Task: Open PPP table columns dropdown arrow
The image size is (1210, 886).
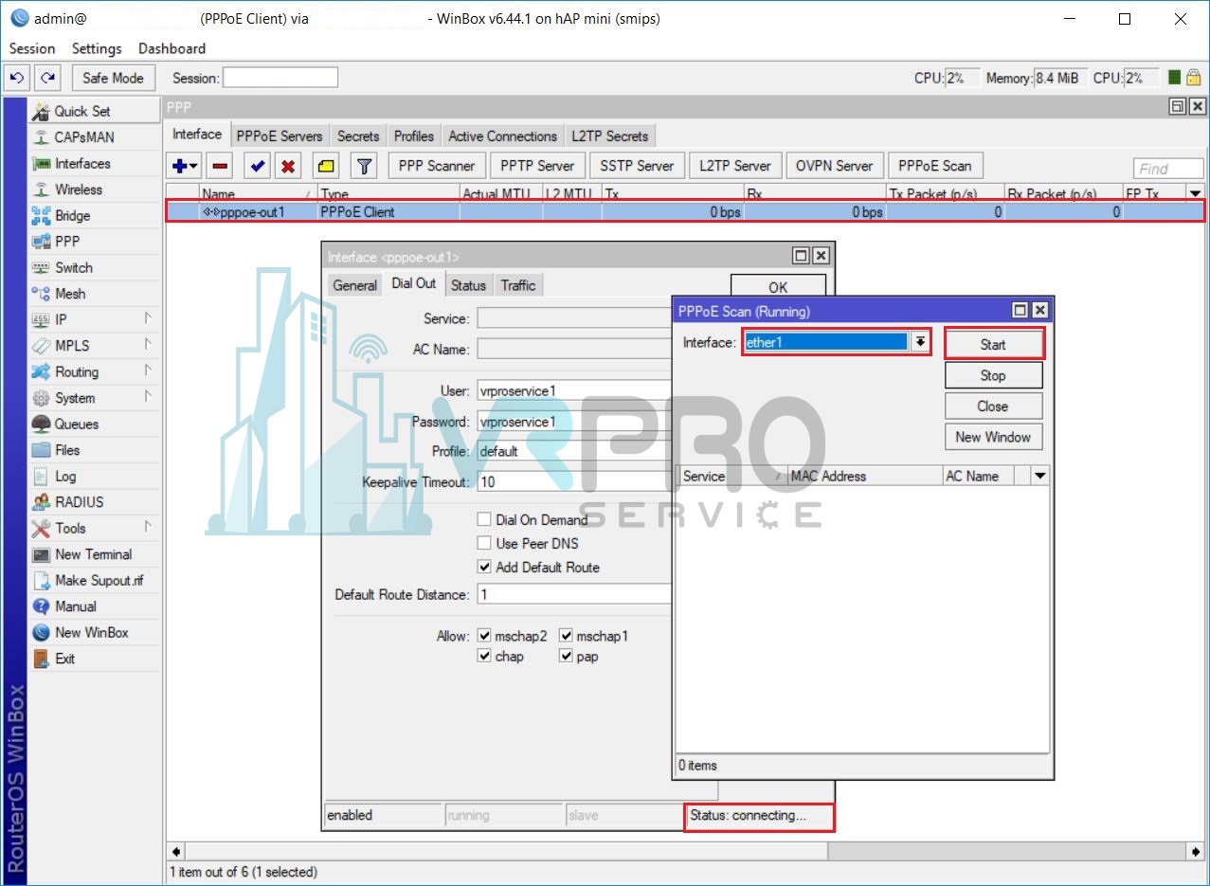Action: 1196,193
